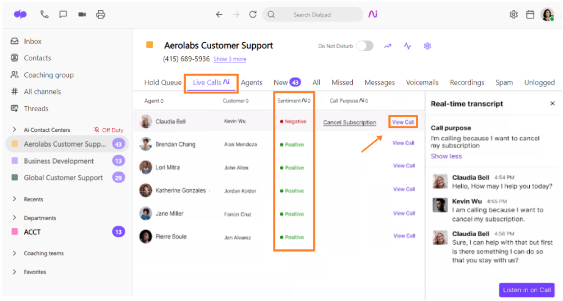Image resolution: width=563 pixels, height=301 pixels.
Task: Reload with the refresh icon
Action: tap(253, 14)
